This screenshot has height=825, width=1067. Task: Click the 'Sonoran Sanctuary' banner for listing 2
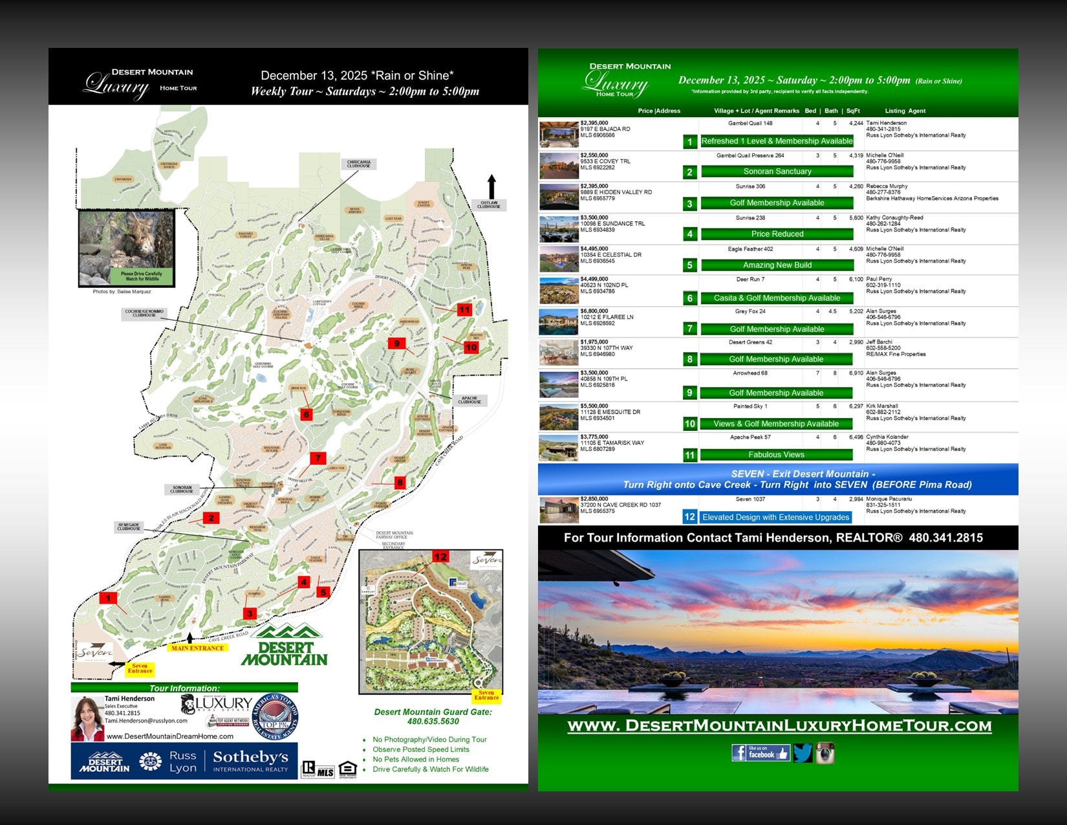coord(778,171)
